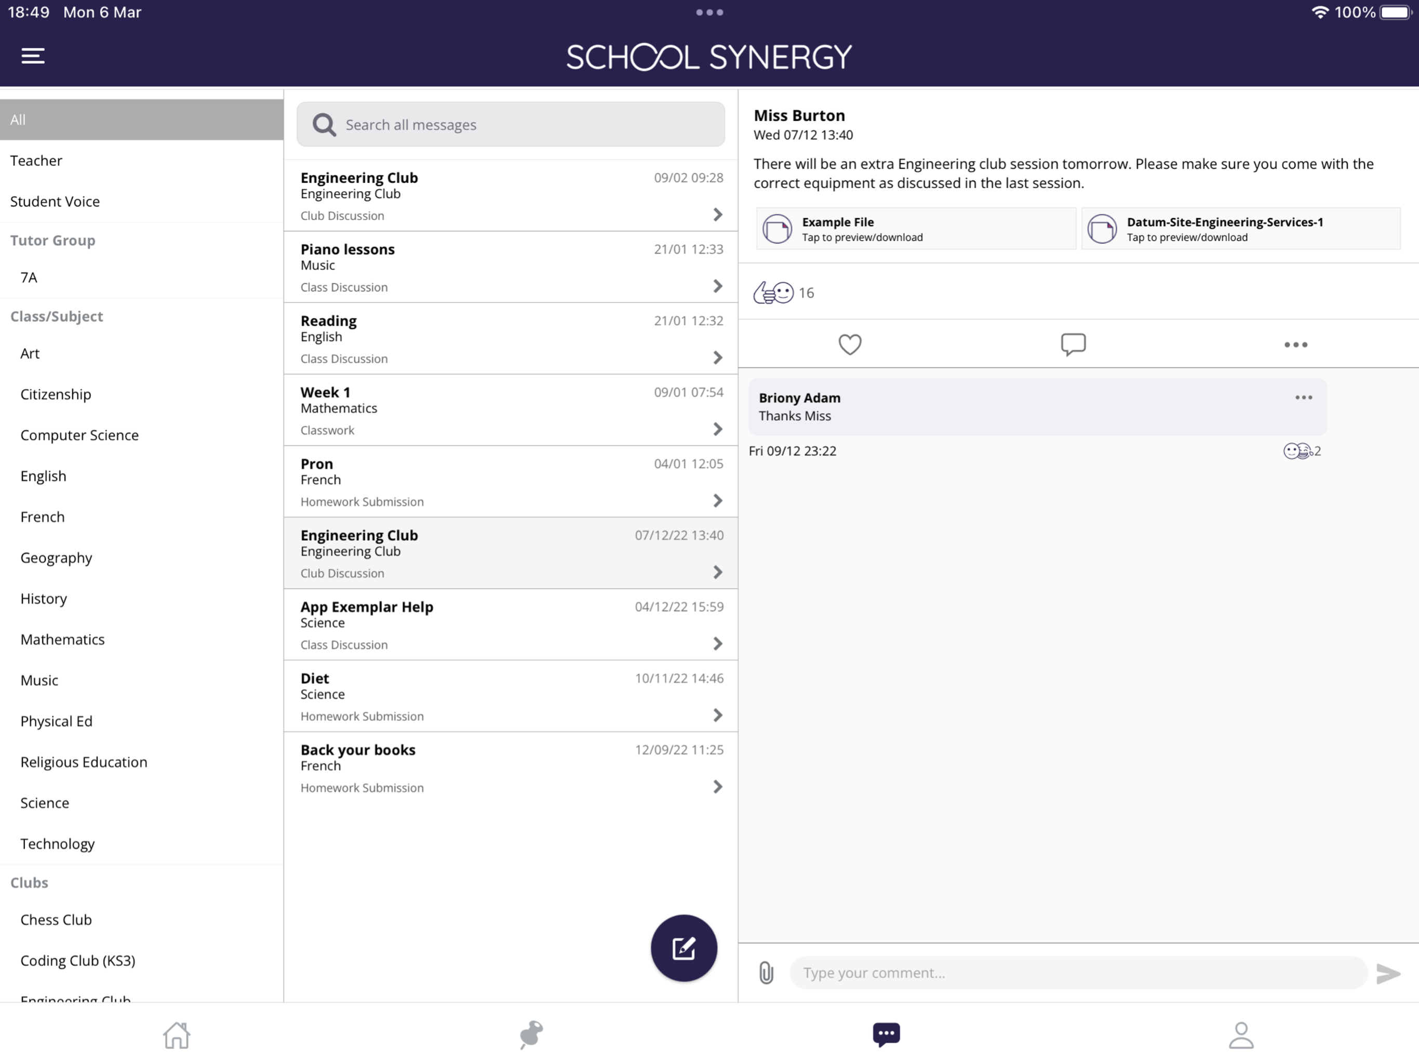The width and height of the screenshot is (1419, 1064).
Task: View the post's 16 emoji reactions
Action: 783,293
